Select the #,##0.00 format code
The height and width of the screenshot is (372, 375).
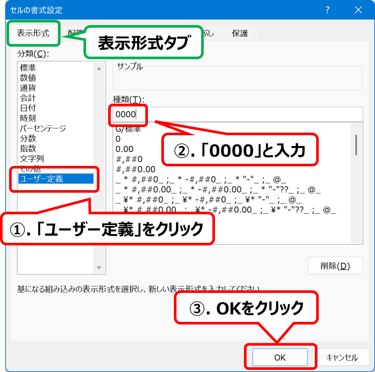(135, 169)
